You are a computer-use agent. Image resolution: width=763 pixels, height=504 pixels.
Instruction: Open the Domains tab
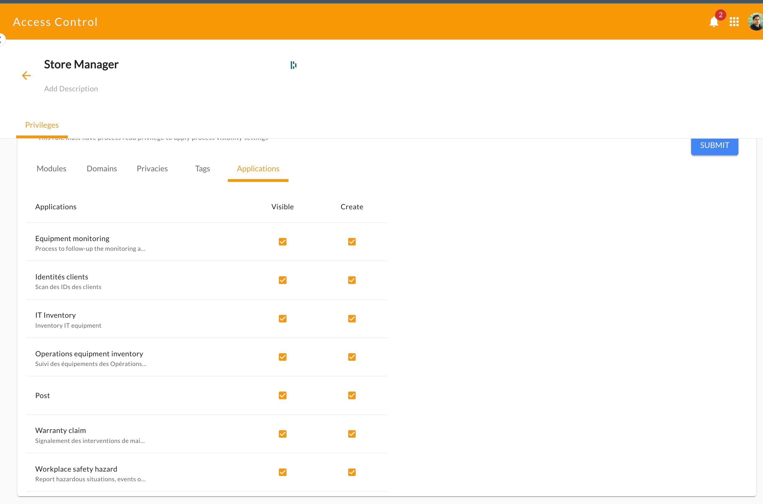tap(102, 169)
